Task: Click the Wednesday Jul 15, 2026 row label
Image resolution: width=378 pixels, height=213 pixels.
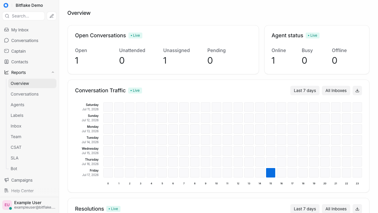Action: 90,151
